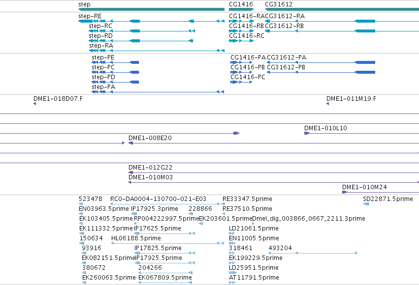
Task: Select EST 380672
Action: [94, 268]
